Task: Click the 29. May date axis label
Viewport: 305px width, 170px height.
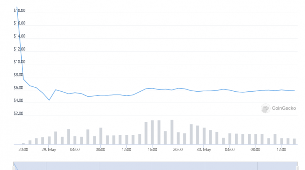Action: coord(49,150)
